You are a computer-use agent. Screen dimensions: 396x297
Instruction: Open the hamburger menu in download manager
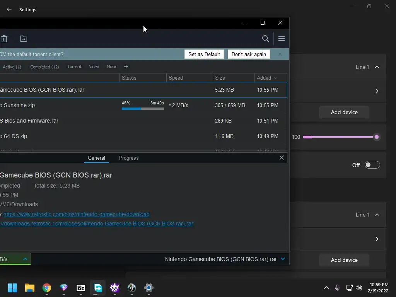[x=282, y=39]
